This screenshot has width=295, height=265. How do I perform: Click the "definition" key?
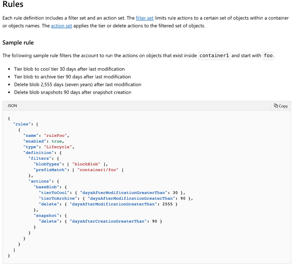(x=39, y=153)
